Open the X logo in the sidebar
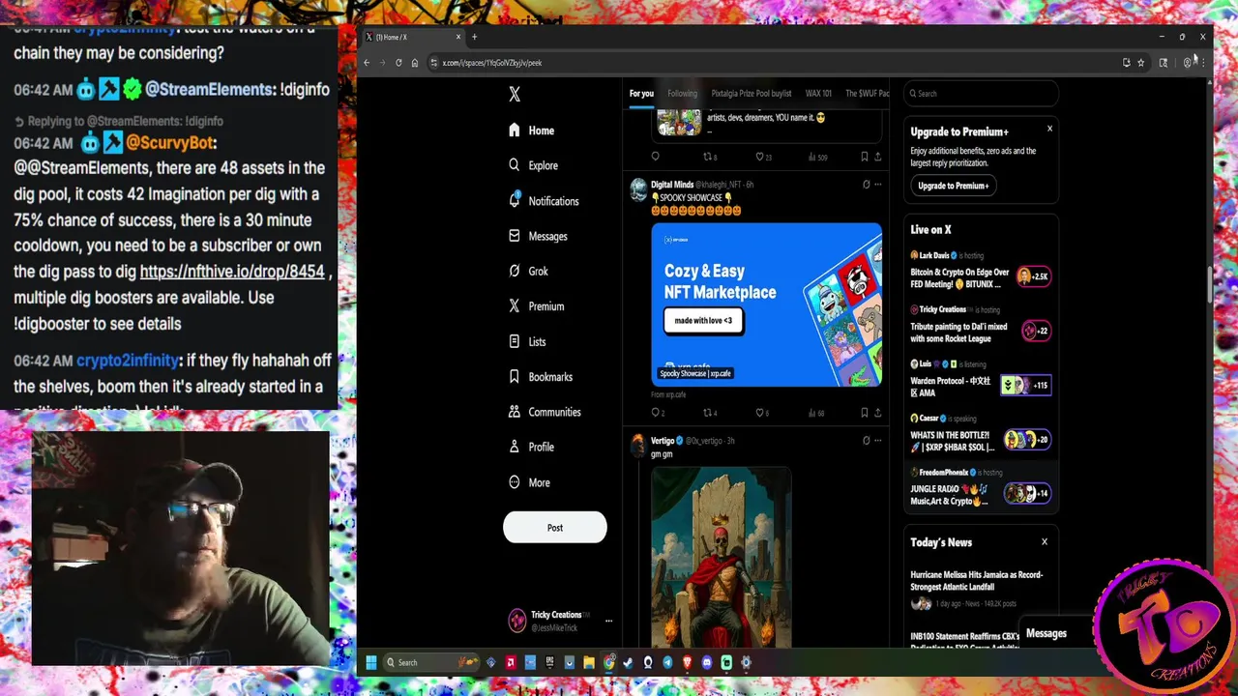The height and width of the screenshot is (696, 1238). pyautogui.click(x=515, y=94)
